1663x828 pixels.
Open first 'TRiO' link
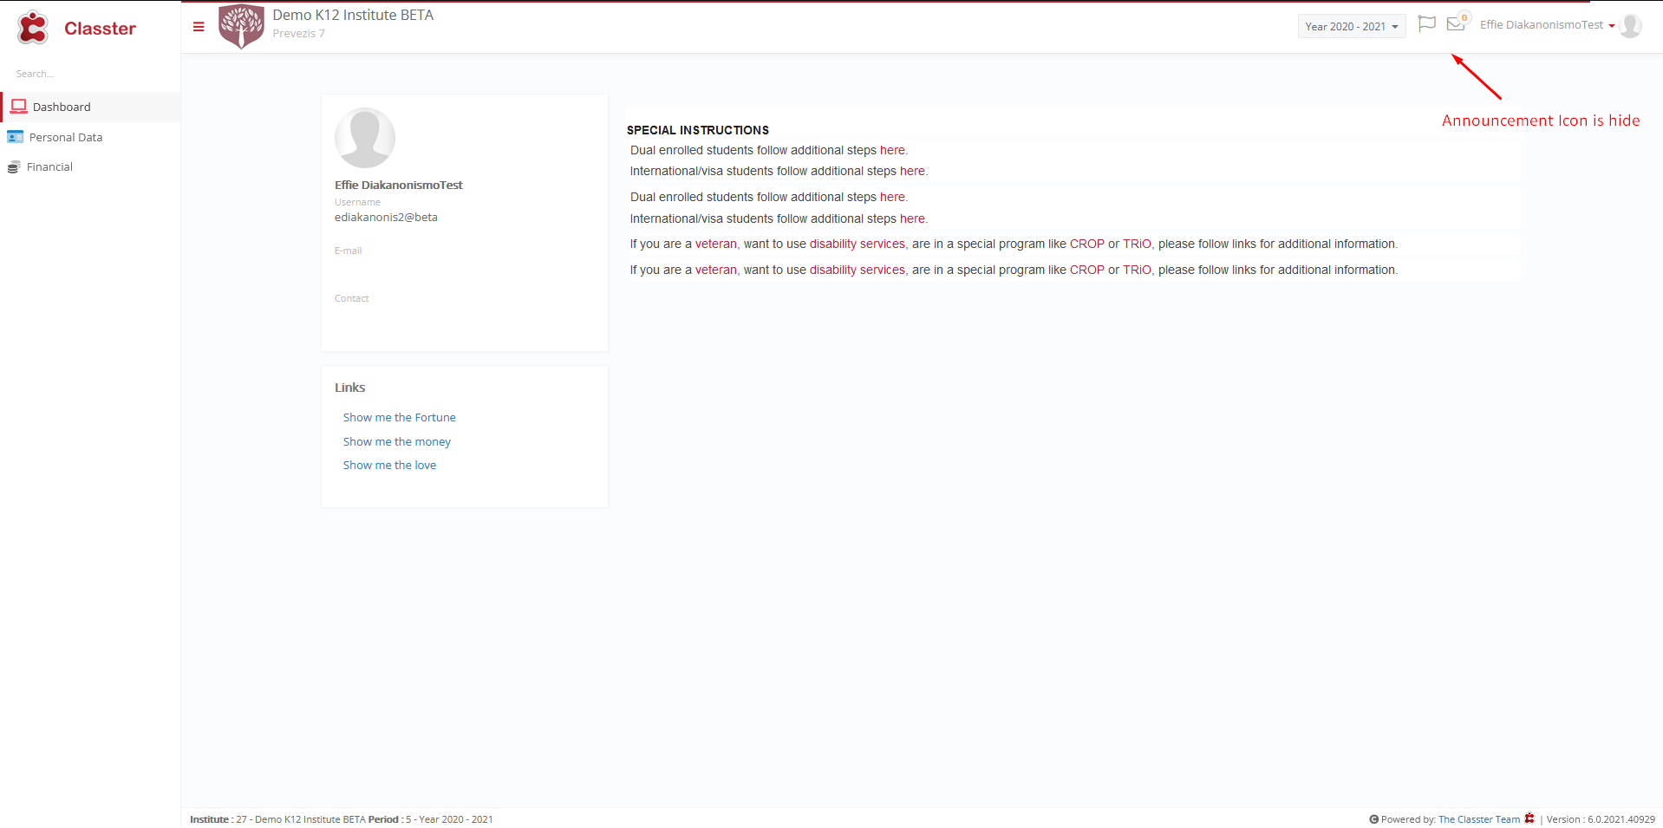[x=1137, y=244]
